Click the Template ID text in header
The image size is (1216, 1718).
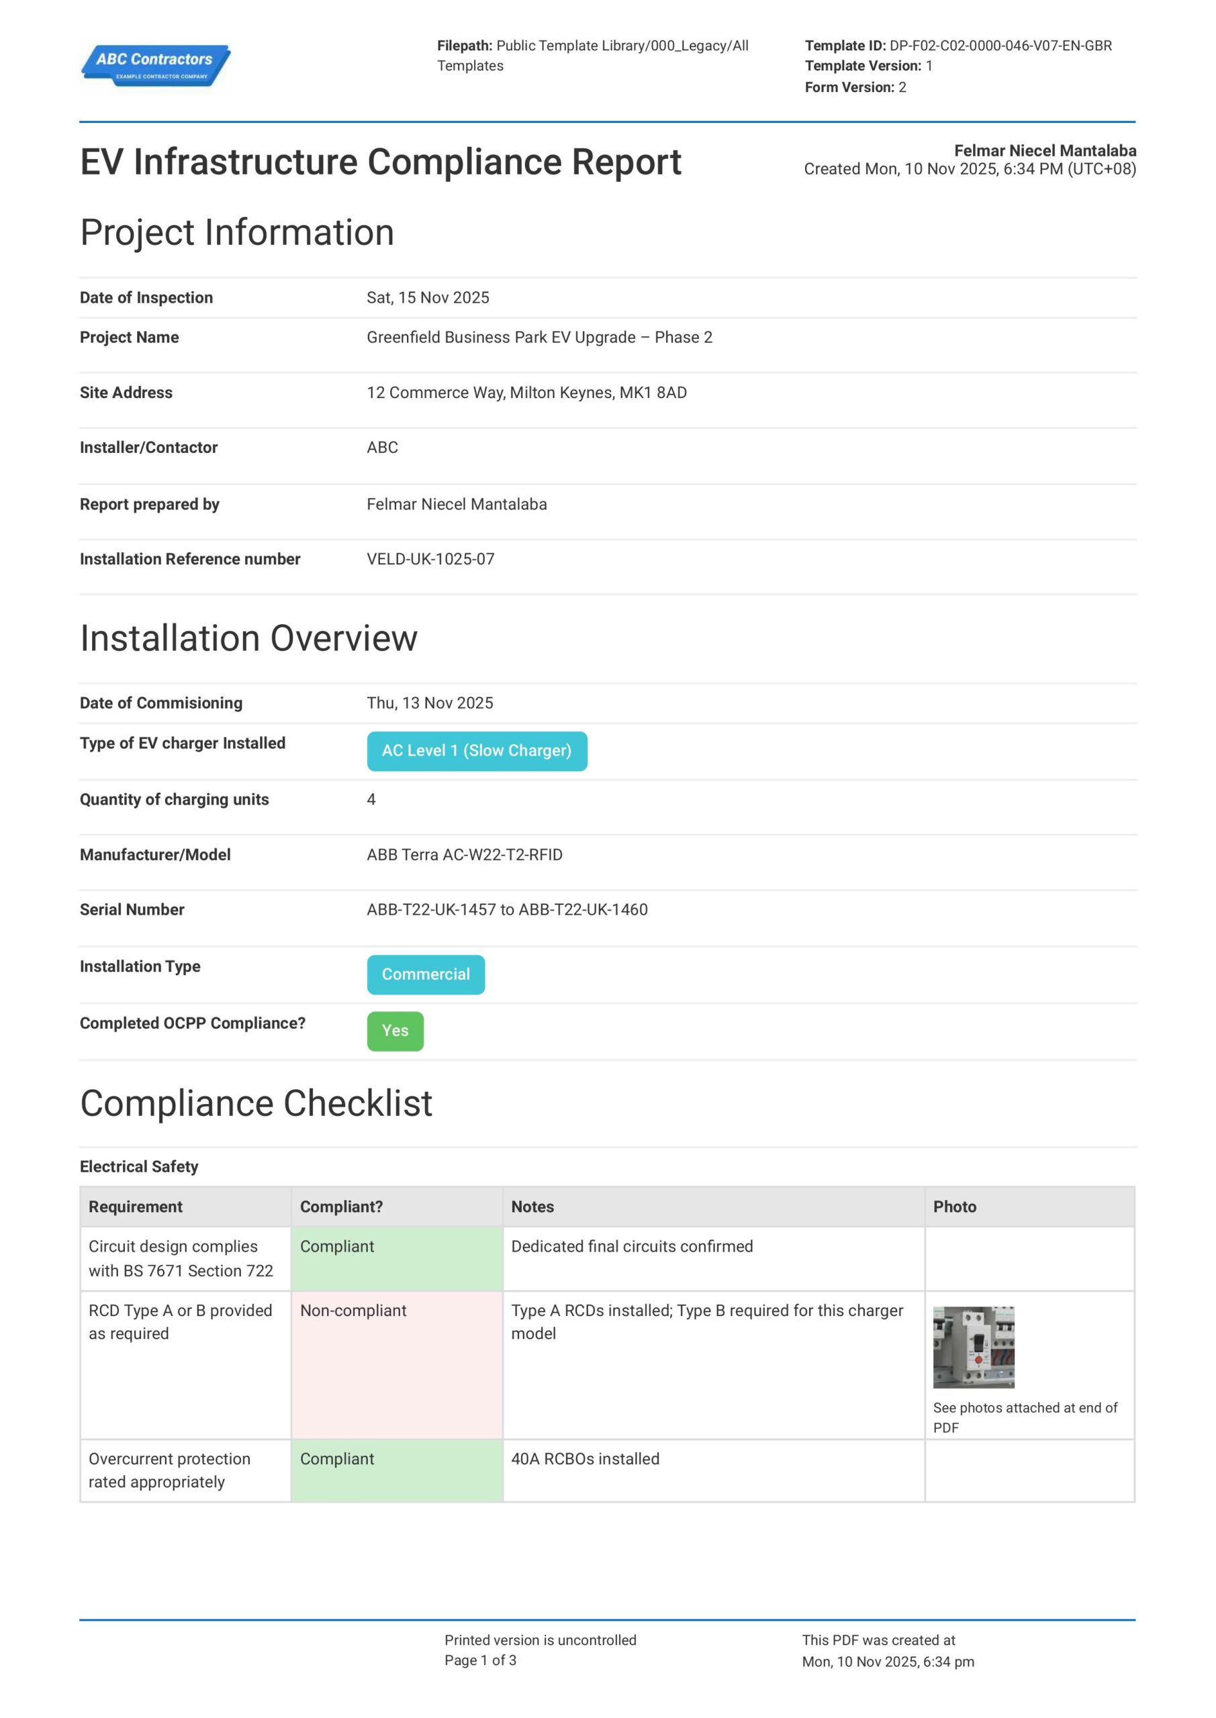coord(957,46)
